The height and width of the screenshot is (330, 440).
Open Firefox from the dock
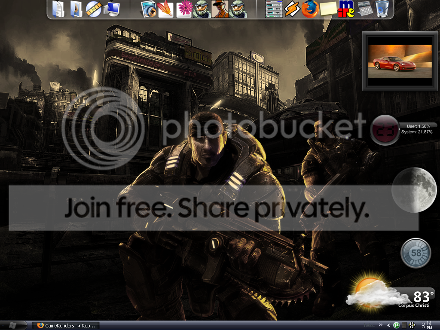coord(310,9)
